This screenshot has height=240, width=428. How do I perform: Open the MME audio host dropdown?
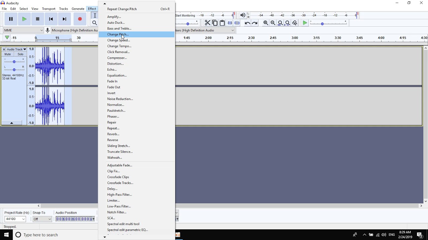[x=23, y=30]
